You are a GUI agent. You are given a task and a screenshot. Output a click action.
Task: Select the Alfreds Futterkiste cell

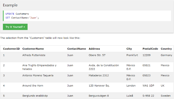(34, 55)
